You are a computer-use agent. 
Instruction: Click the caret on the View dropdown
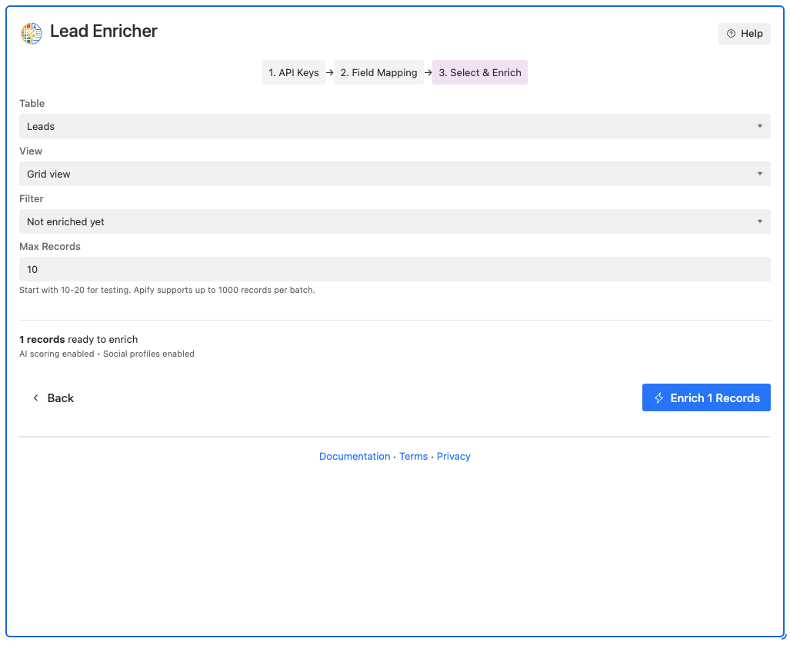[x=759, y=174]
